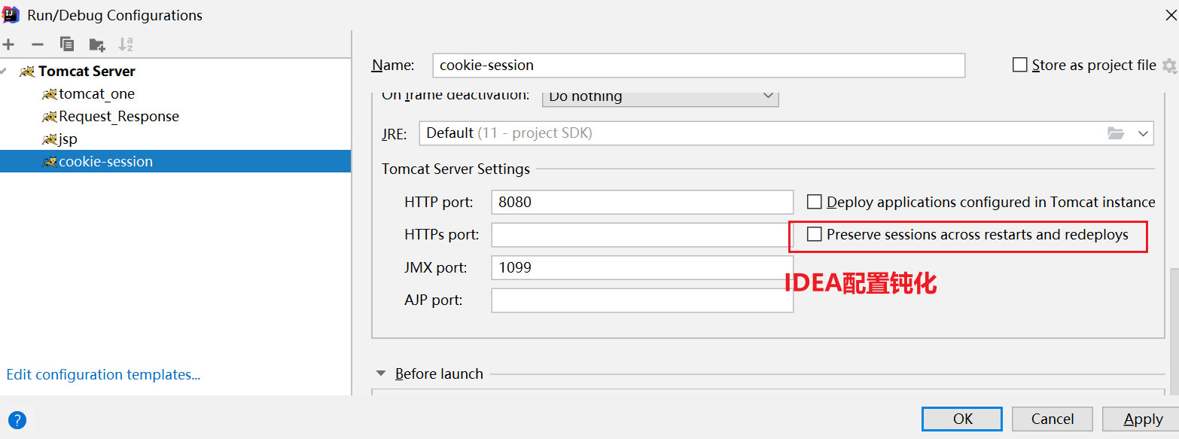Click the jsp Tomcat icon
The height and width of the screenshot is (439, 1179).
coord(50,139)
